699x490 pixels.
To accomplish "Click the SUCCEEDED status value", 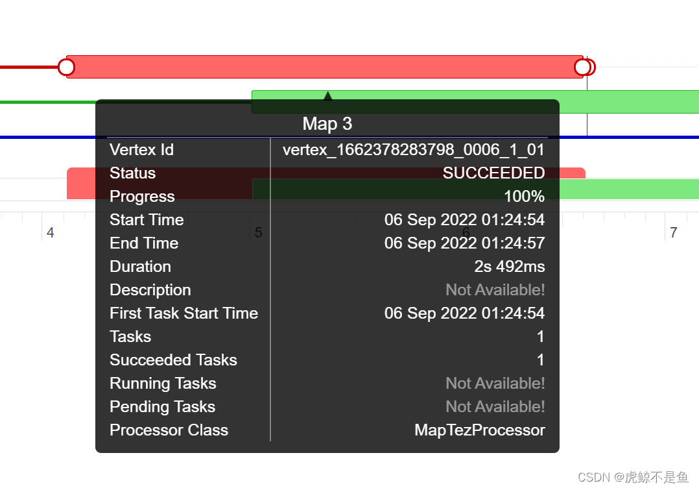I will (493, 173).
